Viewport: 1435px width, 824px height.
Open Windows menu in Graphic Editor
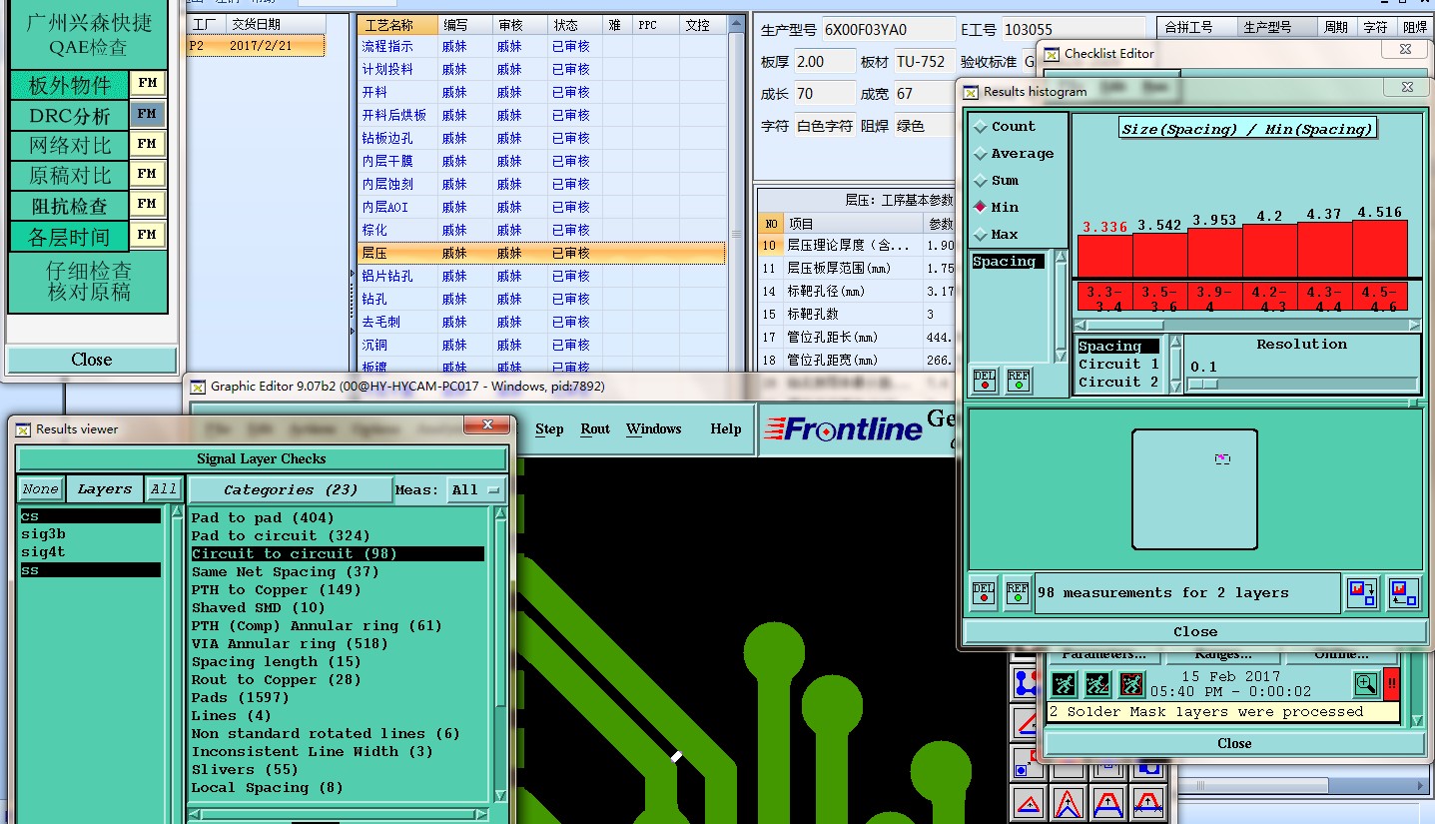click(x=654, y=429)
